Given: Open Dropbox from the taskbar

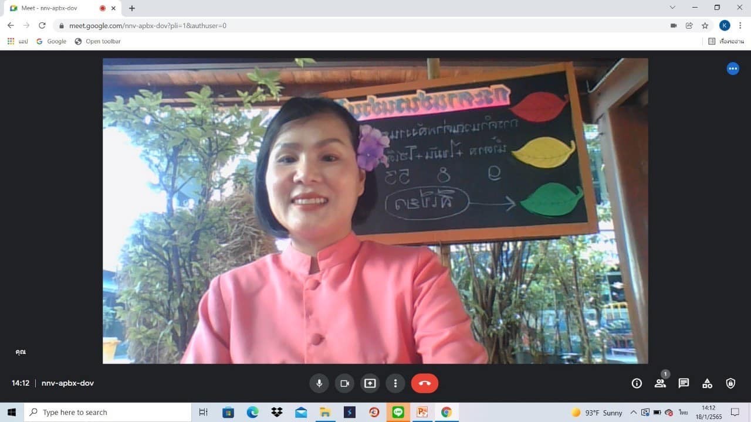Looking at the screenshot, I should click(277, 412).
